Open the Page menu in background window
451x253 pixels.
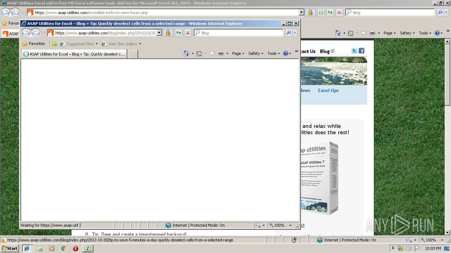click(390, 33)
